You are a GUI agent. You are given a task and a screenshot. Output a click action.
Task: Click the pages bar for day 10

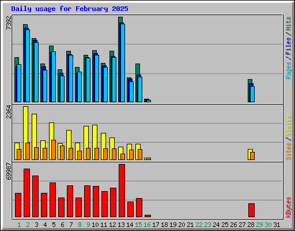pyautogui.click(x=97, y=79)
